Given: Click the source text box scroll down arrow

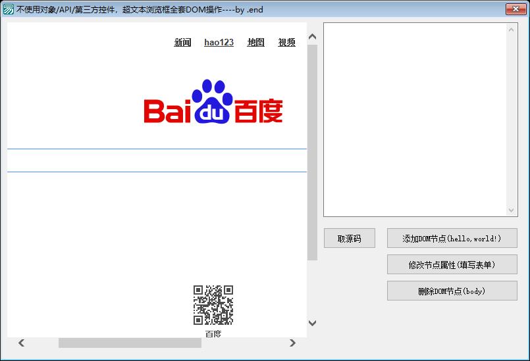Looking at the screenshot, I should (x=511, y=210).
